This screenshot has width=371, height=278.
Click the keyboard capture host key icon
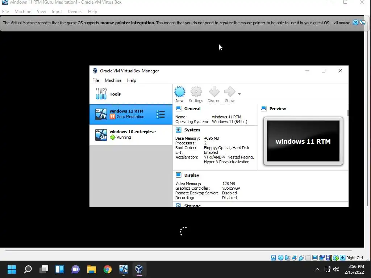tap(343, 258)
